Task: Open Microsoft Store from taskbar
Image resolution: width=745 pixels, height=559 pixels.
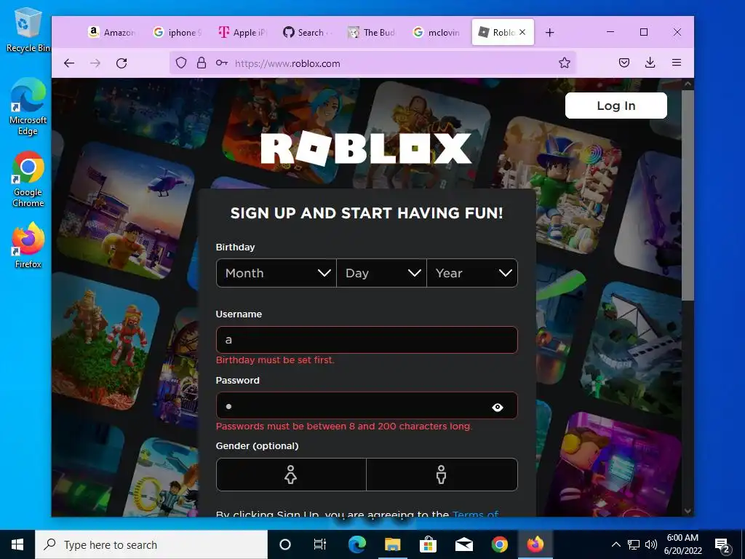Action: pyautogui.click(x=428, y=544)
